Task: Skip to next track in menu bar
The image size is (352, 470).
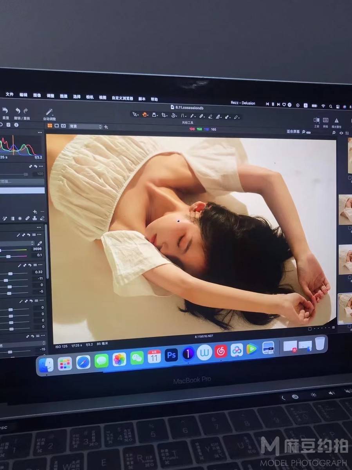Action: (x=278, y=104)
